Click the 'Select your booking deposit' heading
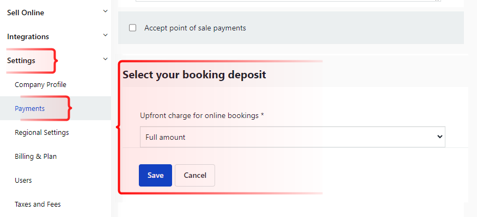The height and width of the screenshot is (217, 477). click(194, 75)
